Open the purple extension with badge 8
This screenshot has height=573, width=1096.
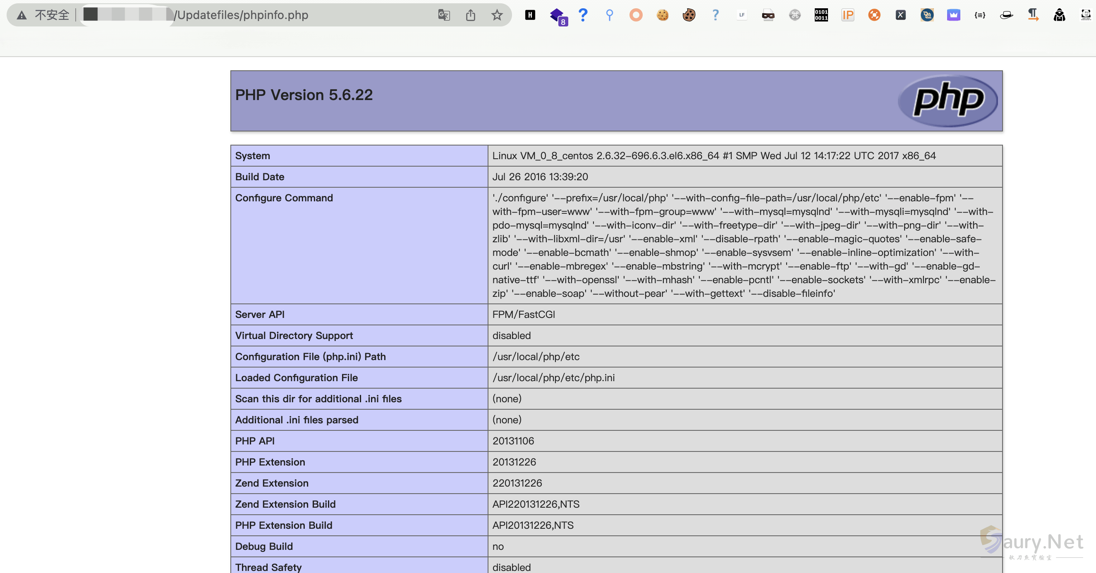click(557, 16)
